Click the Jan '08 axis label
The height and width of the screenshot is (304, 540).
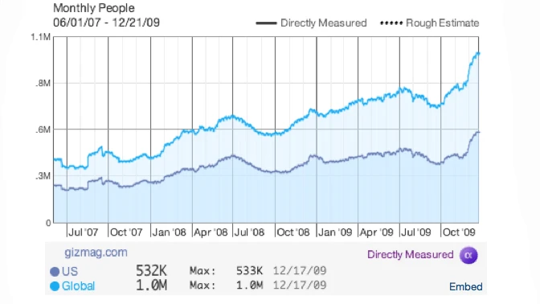pos(169,232)
